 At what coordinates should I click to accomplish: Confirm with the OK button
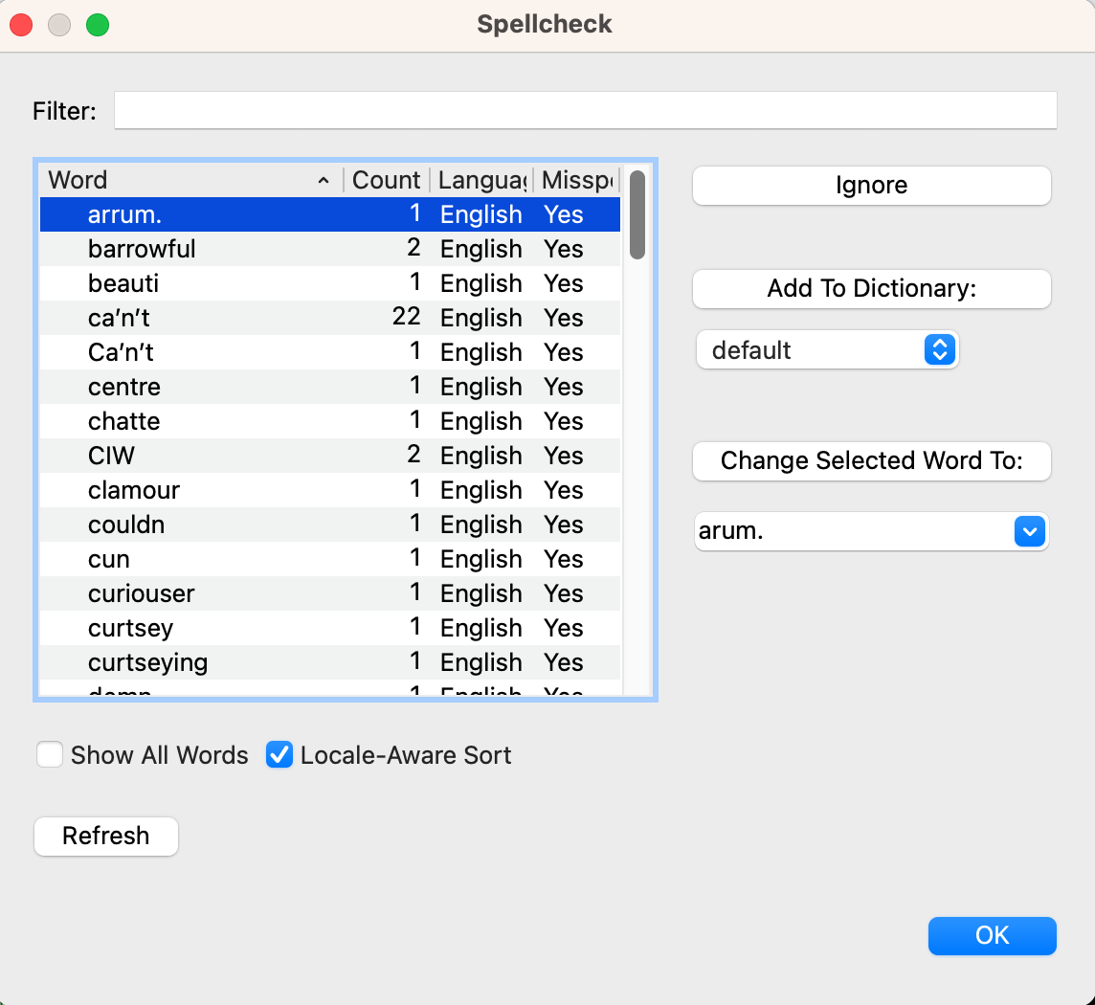click(992, 935)
